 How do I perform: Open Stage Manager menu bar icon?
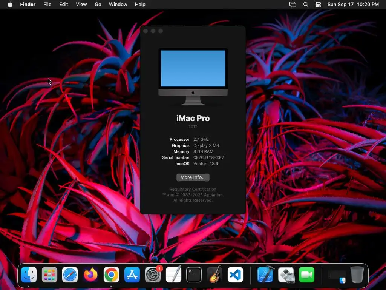point(293,5)
